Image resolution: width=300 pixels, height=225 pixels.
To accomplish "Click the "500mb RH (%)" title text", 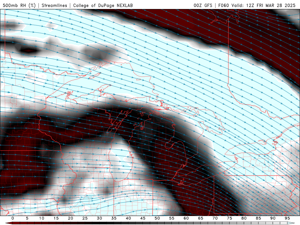I will (x=19, y=5).
